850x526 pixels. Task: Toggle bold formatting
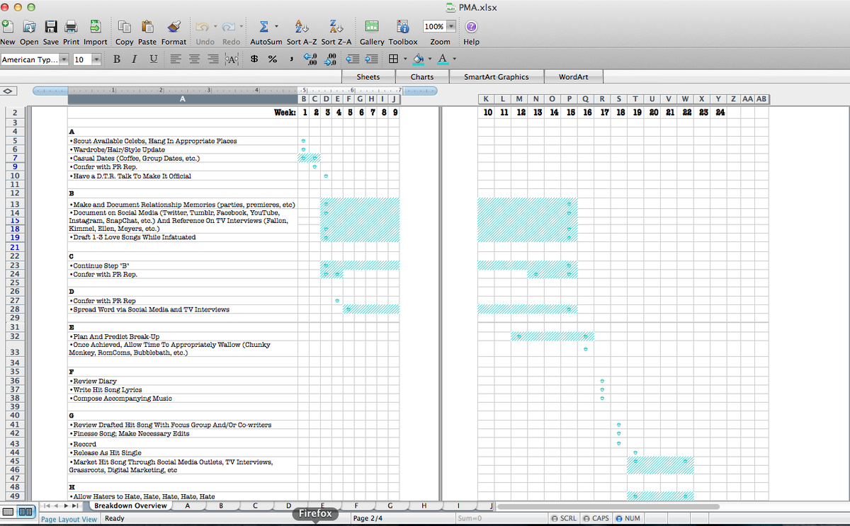click(x=116, y=59)
